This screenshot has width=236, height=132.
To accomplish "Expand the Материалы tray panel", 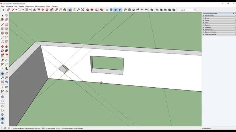I will coord(219,30).
